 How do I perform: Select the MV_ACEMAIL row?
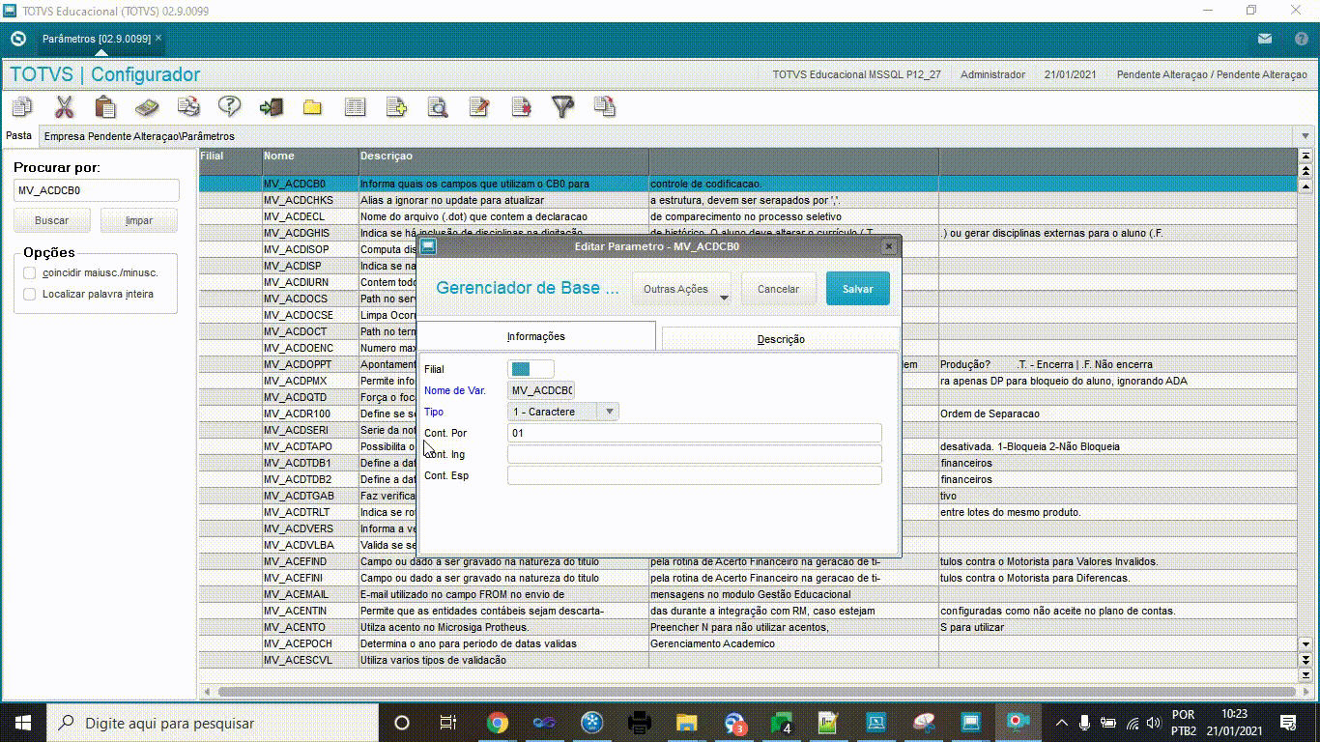747,594
